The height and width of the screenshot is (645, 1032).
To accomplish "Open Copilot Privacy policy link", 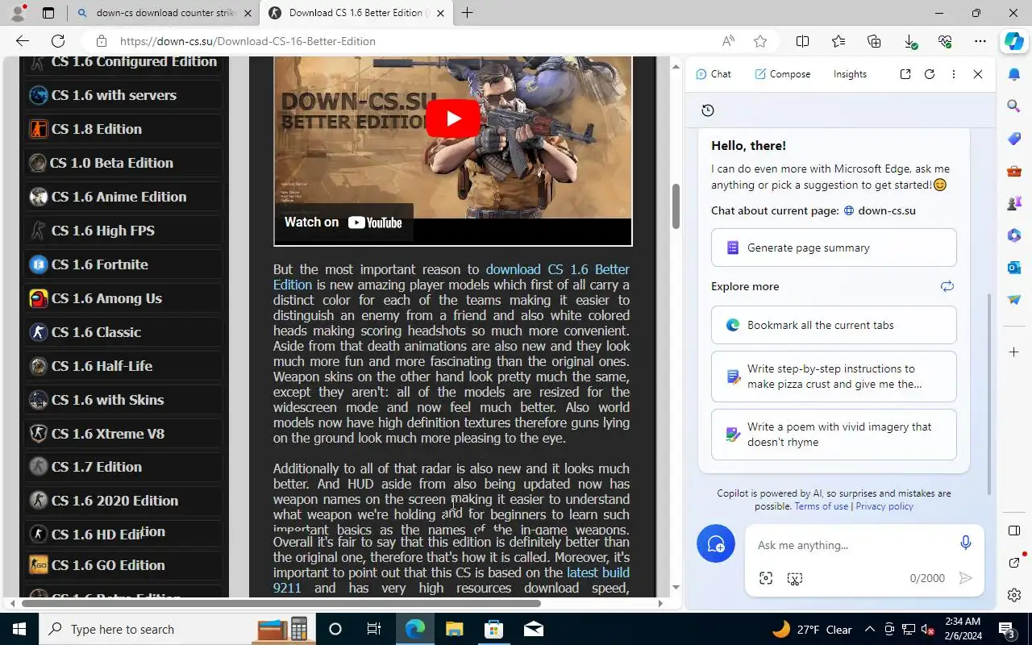I will coord(884,506).
